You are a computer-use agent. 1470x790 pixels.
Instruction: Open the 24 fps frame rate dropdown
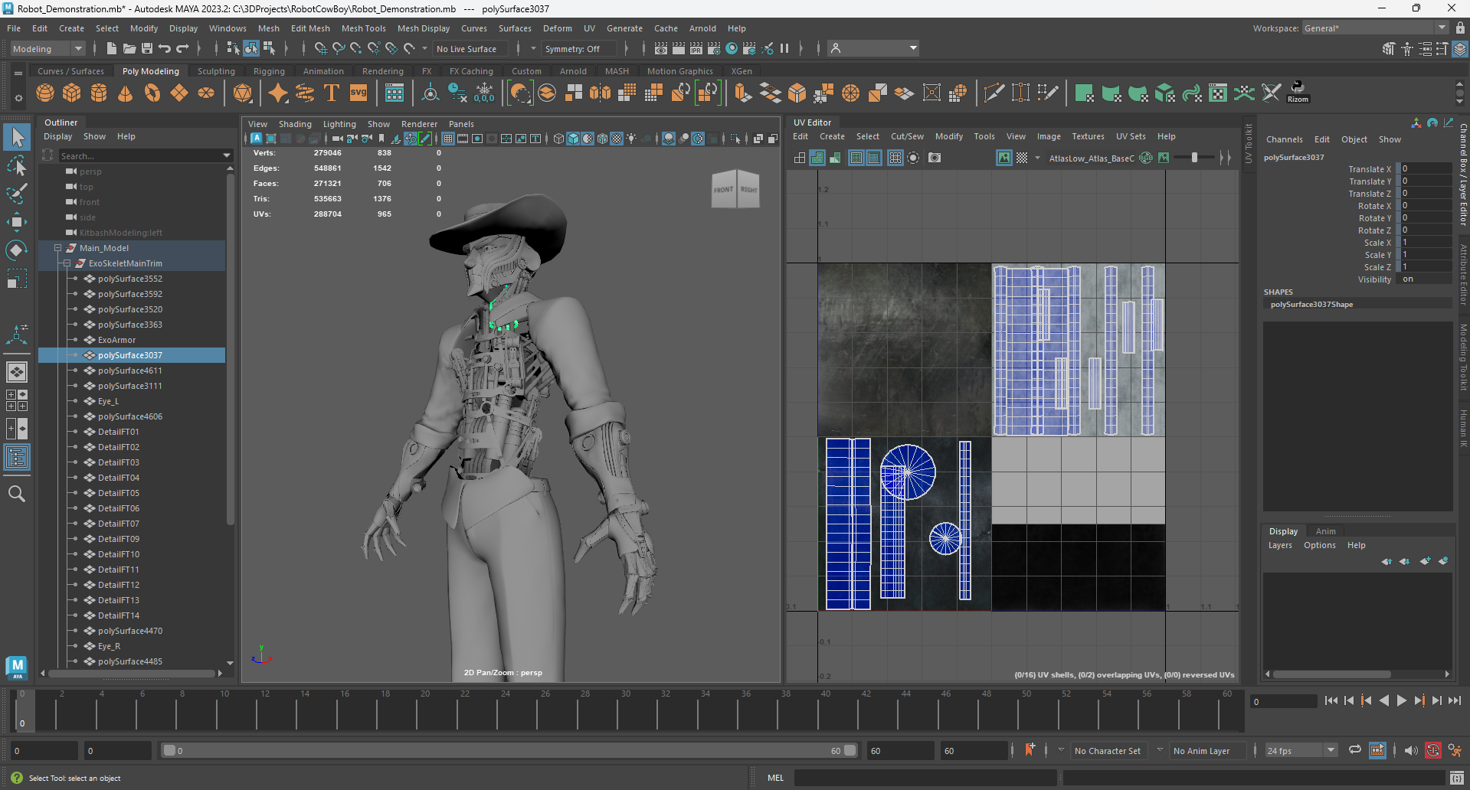point(1300,751)
